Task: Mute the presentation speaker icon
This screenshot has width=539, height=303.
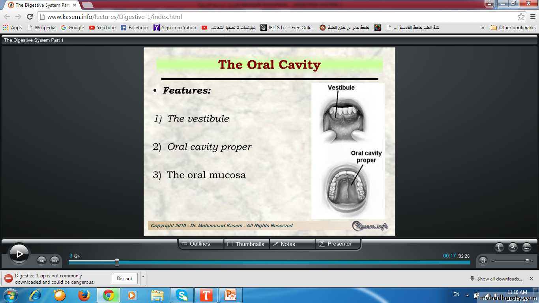Action: point(483,260)
